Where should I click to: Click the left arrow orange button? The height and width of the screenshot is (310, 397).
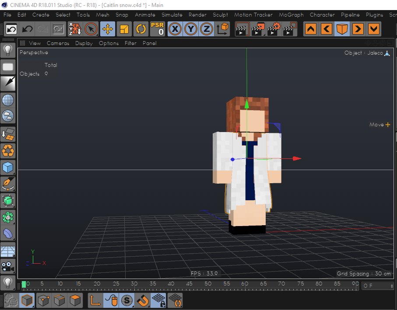327,29
